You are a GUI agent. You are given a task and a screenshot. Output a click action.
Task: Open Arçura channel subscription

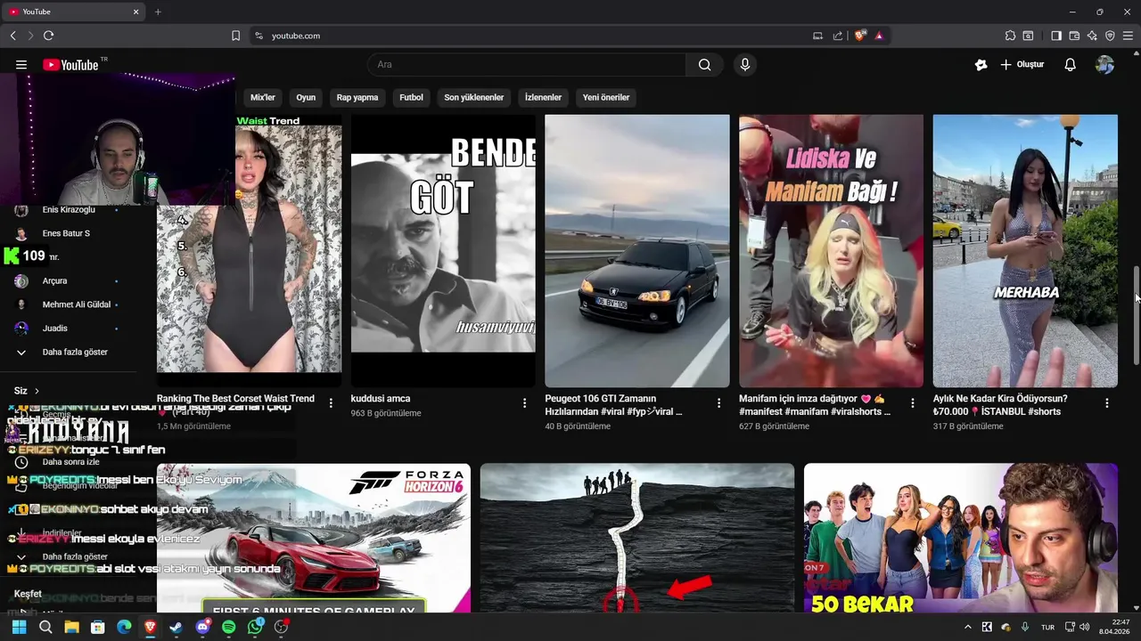[x=68, y=280]
